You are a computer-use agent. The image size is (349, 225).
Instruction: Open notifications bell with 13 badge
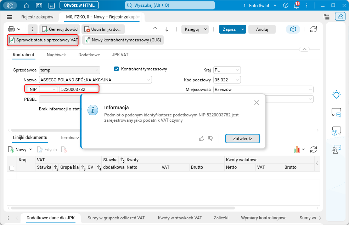(297, 5)
